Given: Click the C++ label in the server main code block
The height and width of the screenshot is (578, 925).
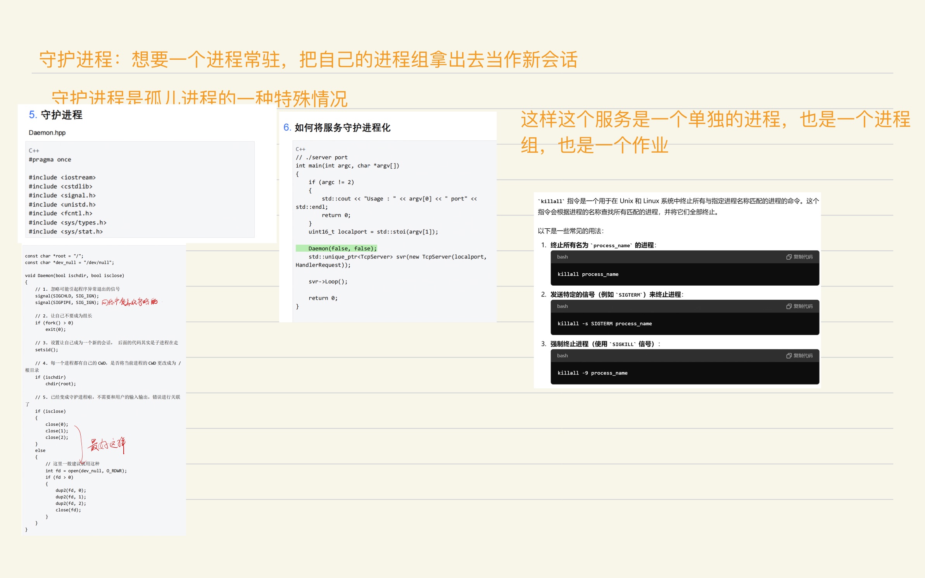Looking at the screenshot, I should 300,149.
